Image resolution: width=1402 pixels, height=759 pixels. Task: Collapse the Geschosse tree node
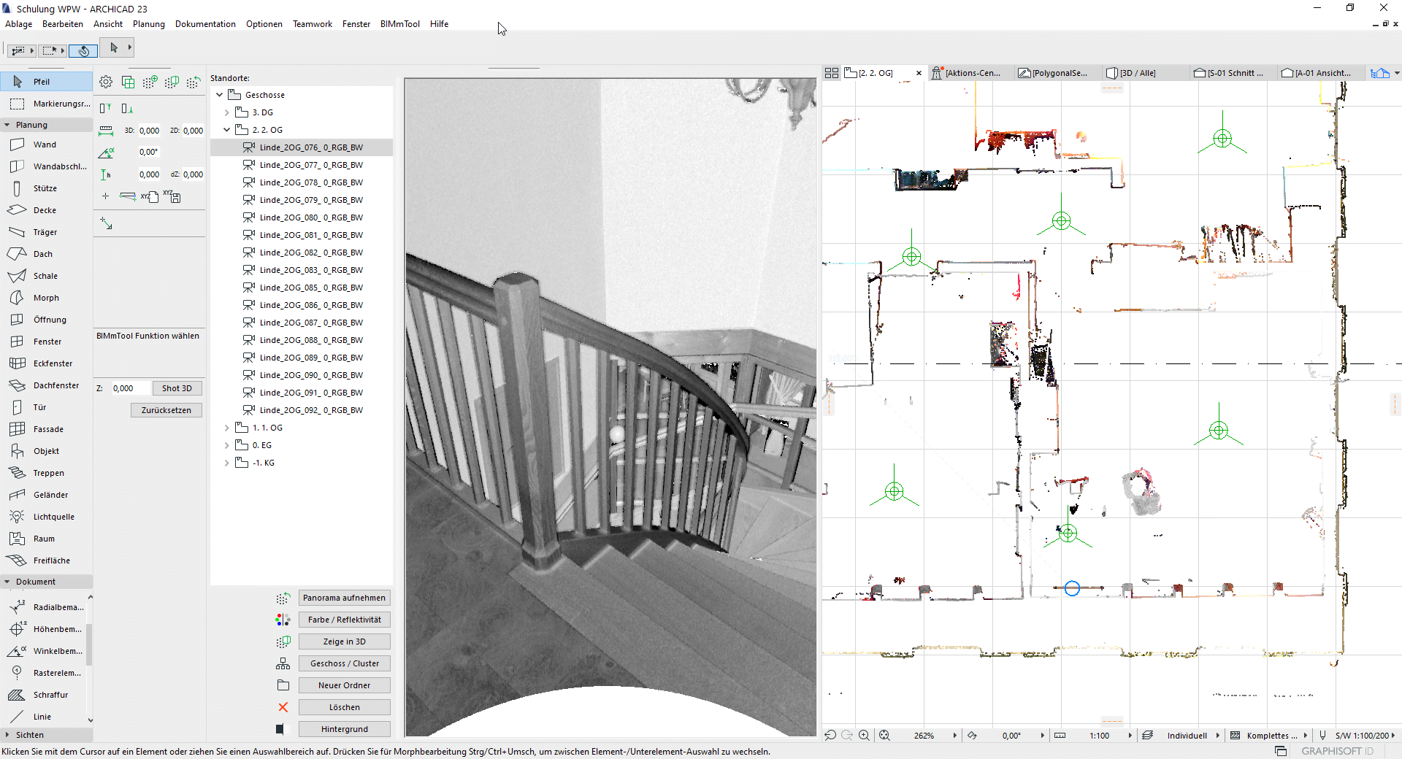click(x=219, y=95)
